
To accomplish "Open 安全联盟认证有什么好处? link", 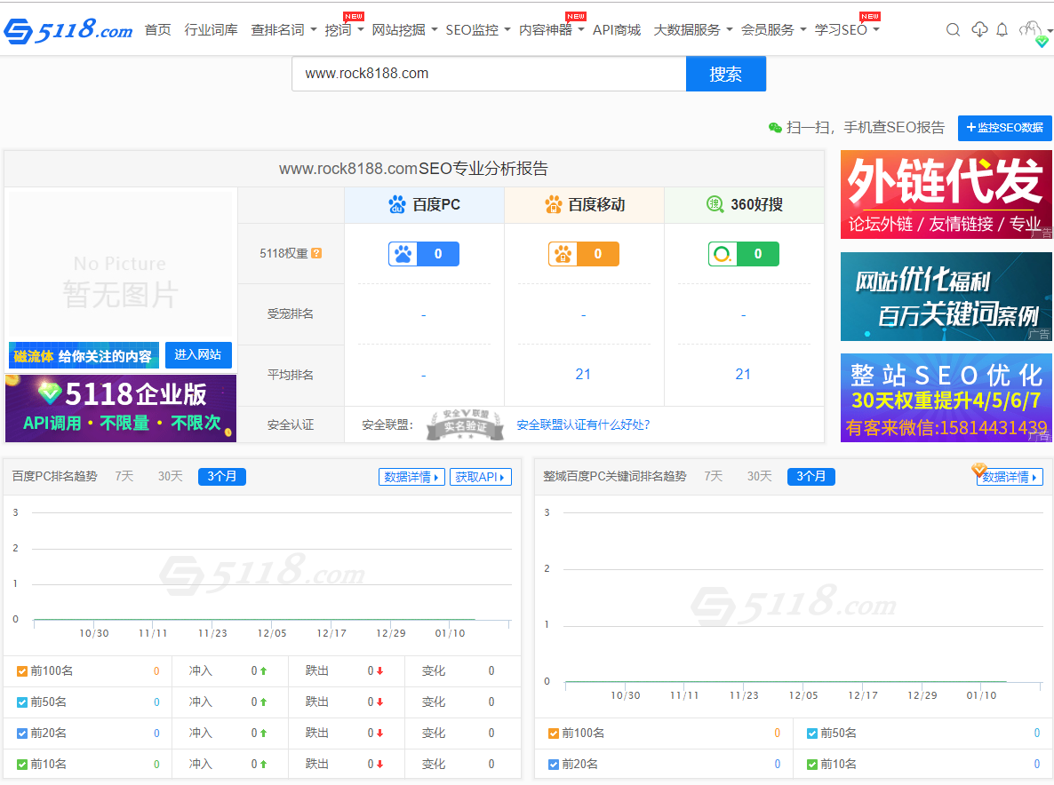I will (583, 424).
